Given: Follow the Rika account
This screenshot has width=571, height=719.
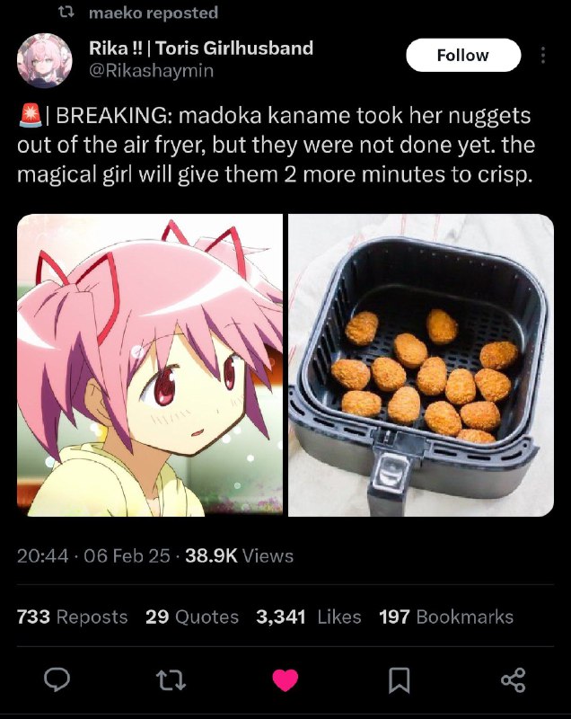Looking at the screenshot, I should coord(463,55).
